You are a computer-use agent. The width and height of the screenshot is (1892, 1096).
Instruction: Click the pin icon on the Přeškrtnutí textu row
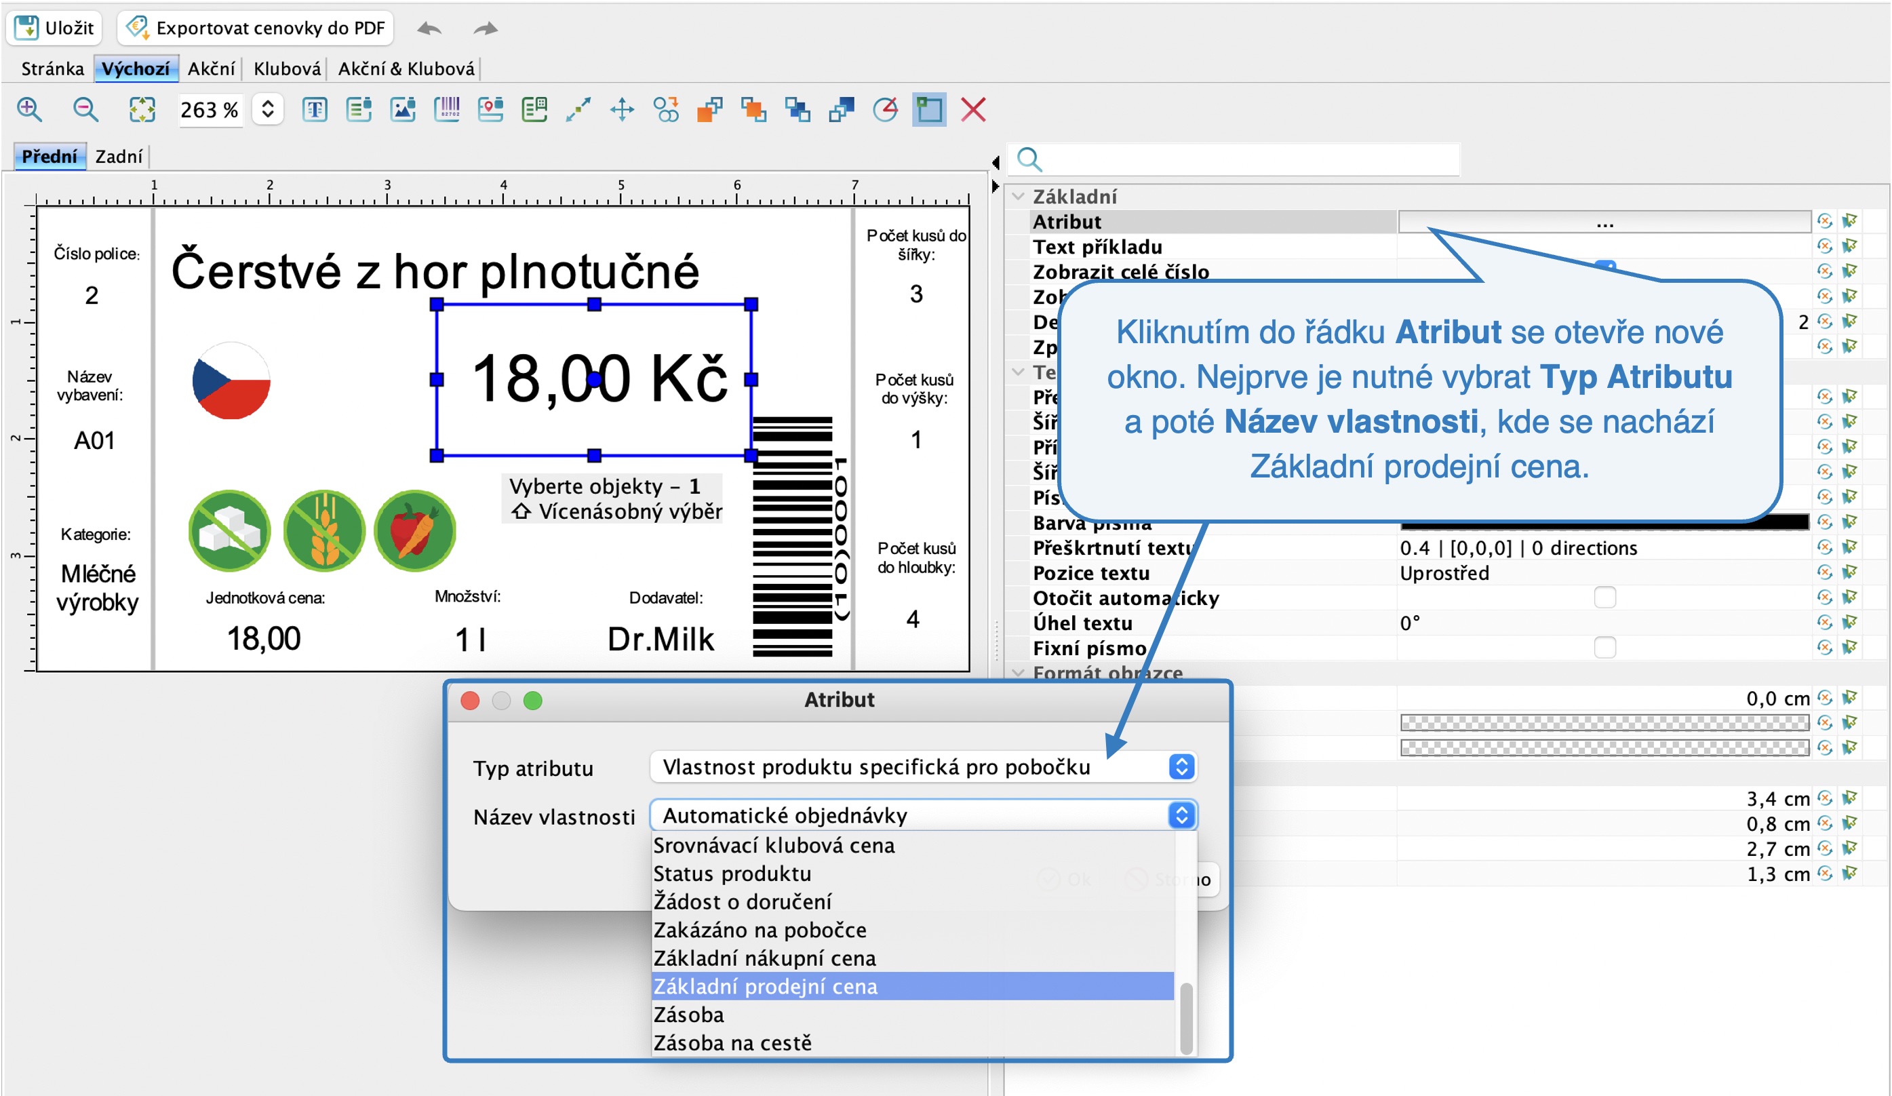1850,547
